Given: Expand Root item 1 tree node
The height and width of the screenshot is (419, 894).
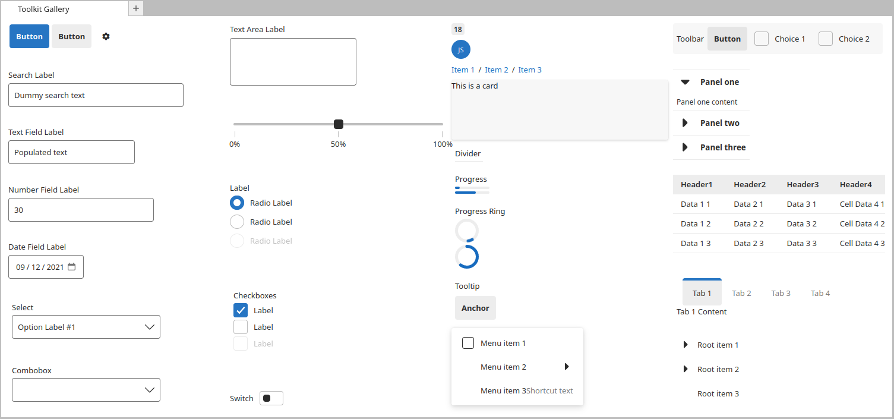Looking at the screenshot, I should (685, 345).
